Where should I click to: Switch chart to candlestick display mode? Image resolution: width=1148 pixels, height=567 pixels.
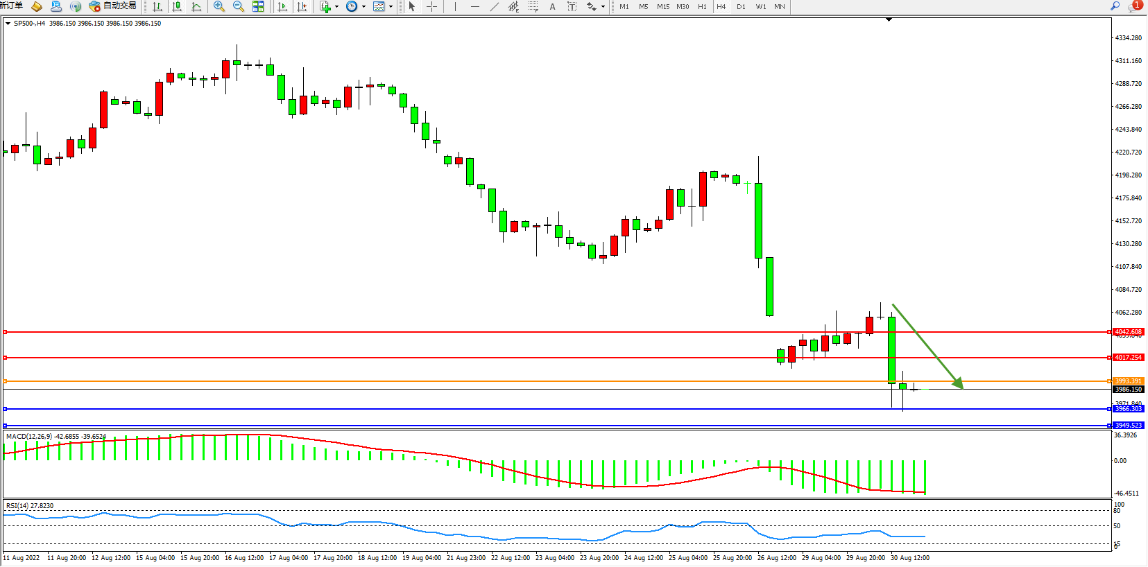point(177,6)
